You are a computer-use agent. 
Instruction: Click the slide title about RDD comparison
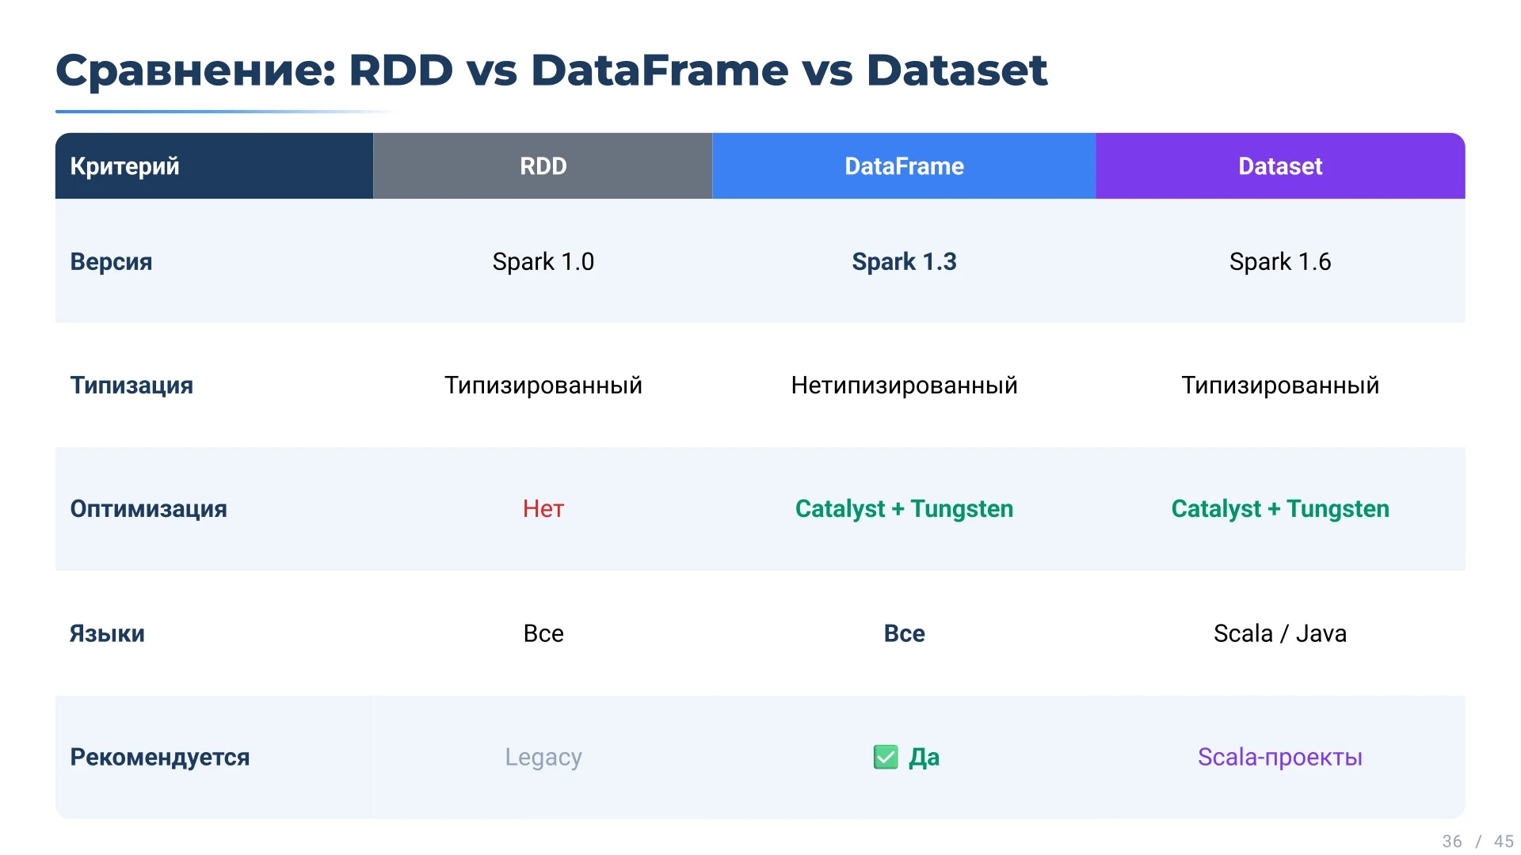point(551,70)
